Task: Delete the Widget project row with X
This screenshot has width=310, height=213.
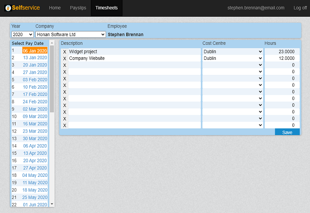Action: [65, 52]
